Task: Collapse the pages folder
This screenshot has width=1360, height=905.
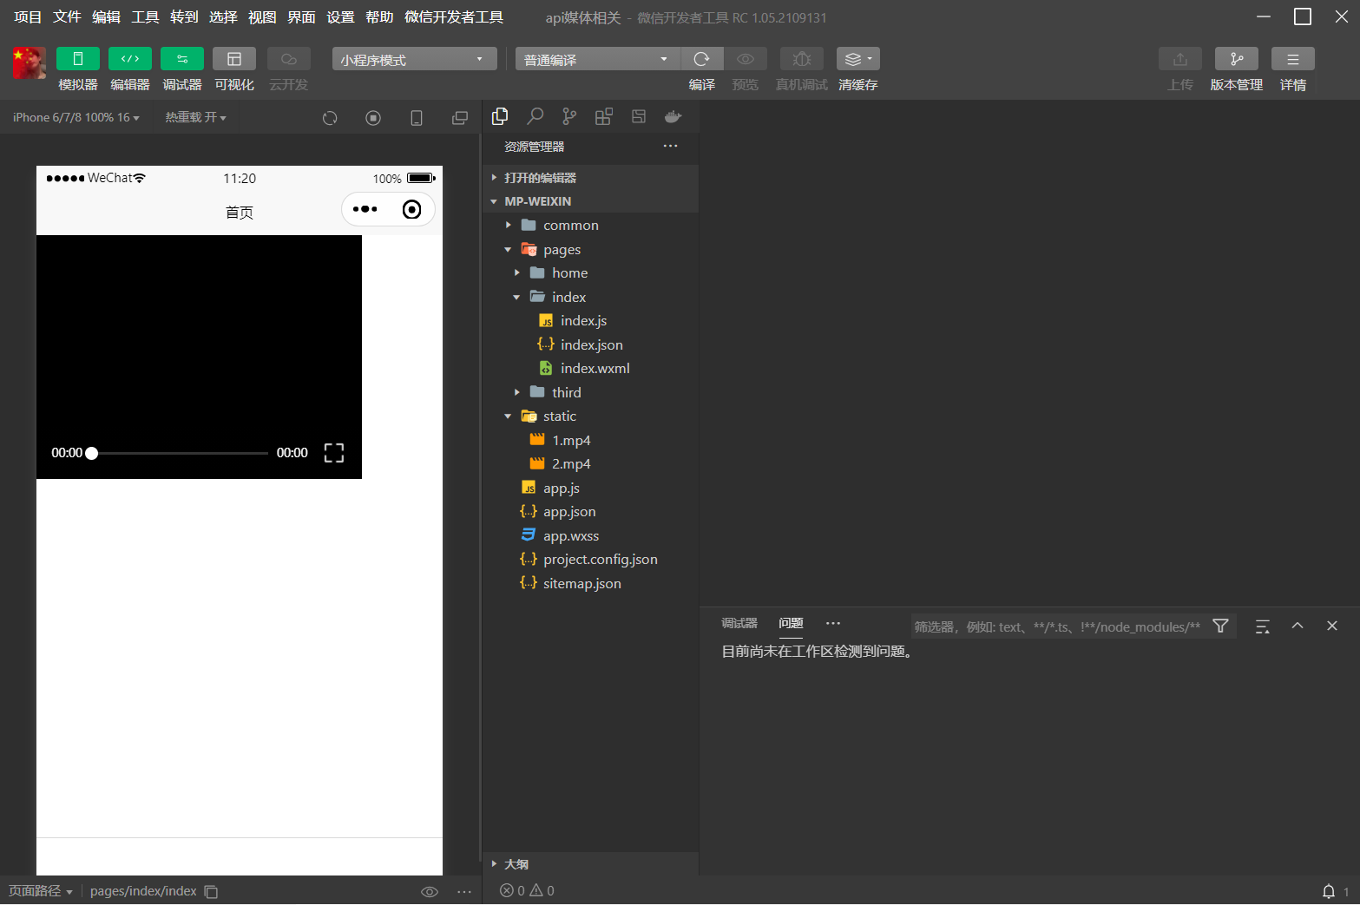Action: pyautogui.click(x=590, y=249)
